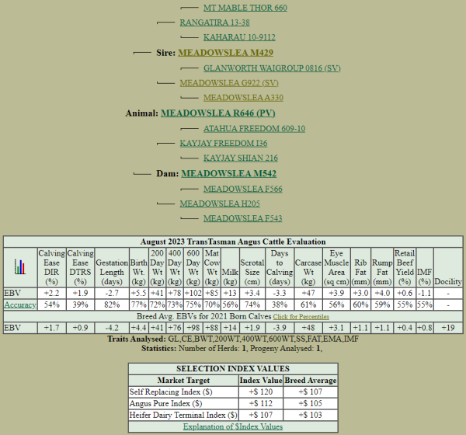Select the Mat Cow Wt column header
Image resolution: width=466 pixels, height=435 pixels.
(212, 267)
